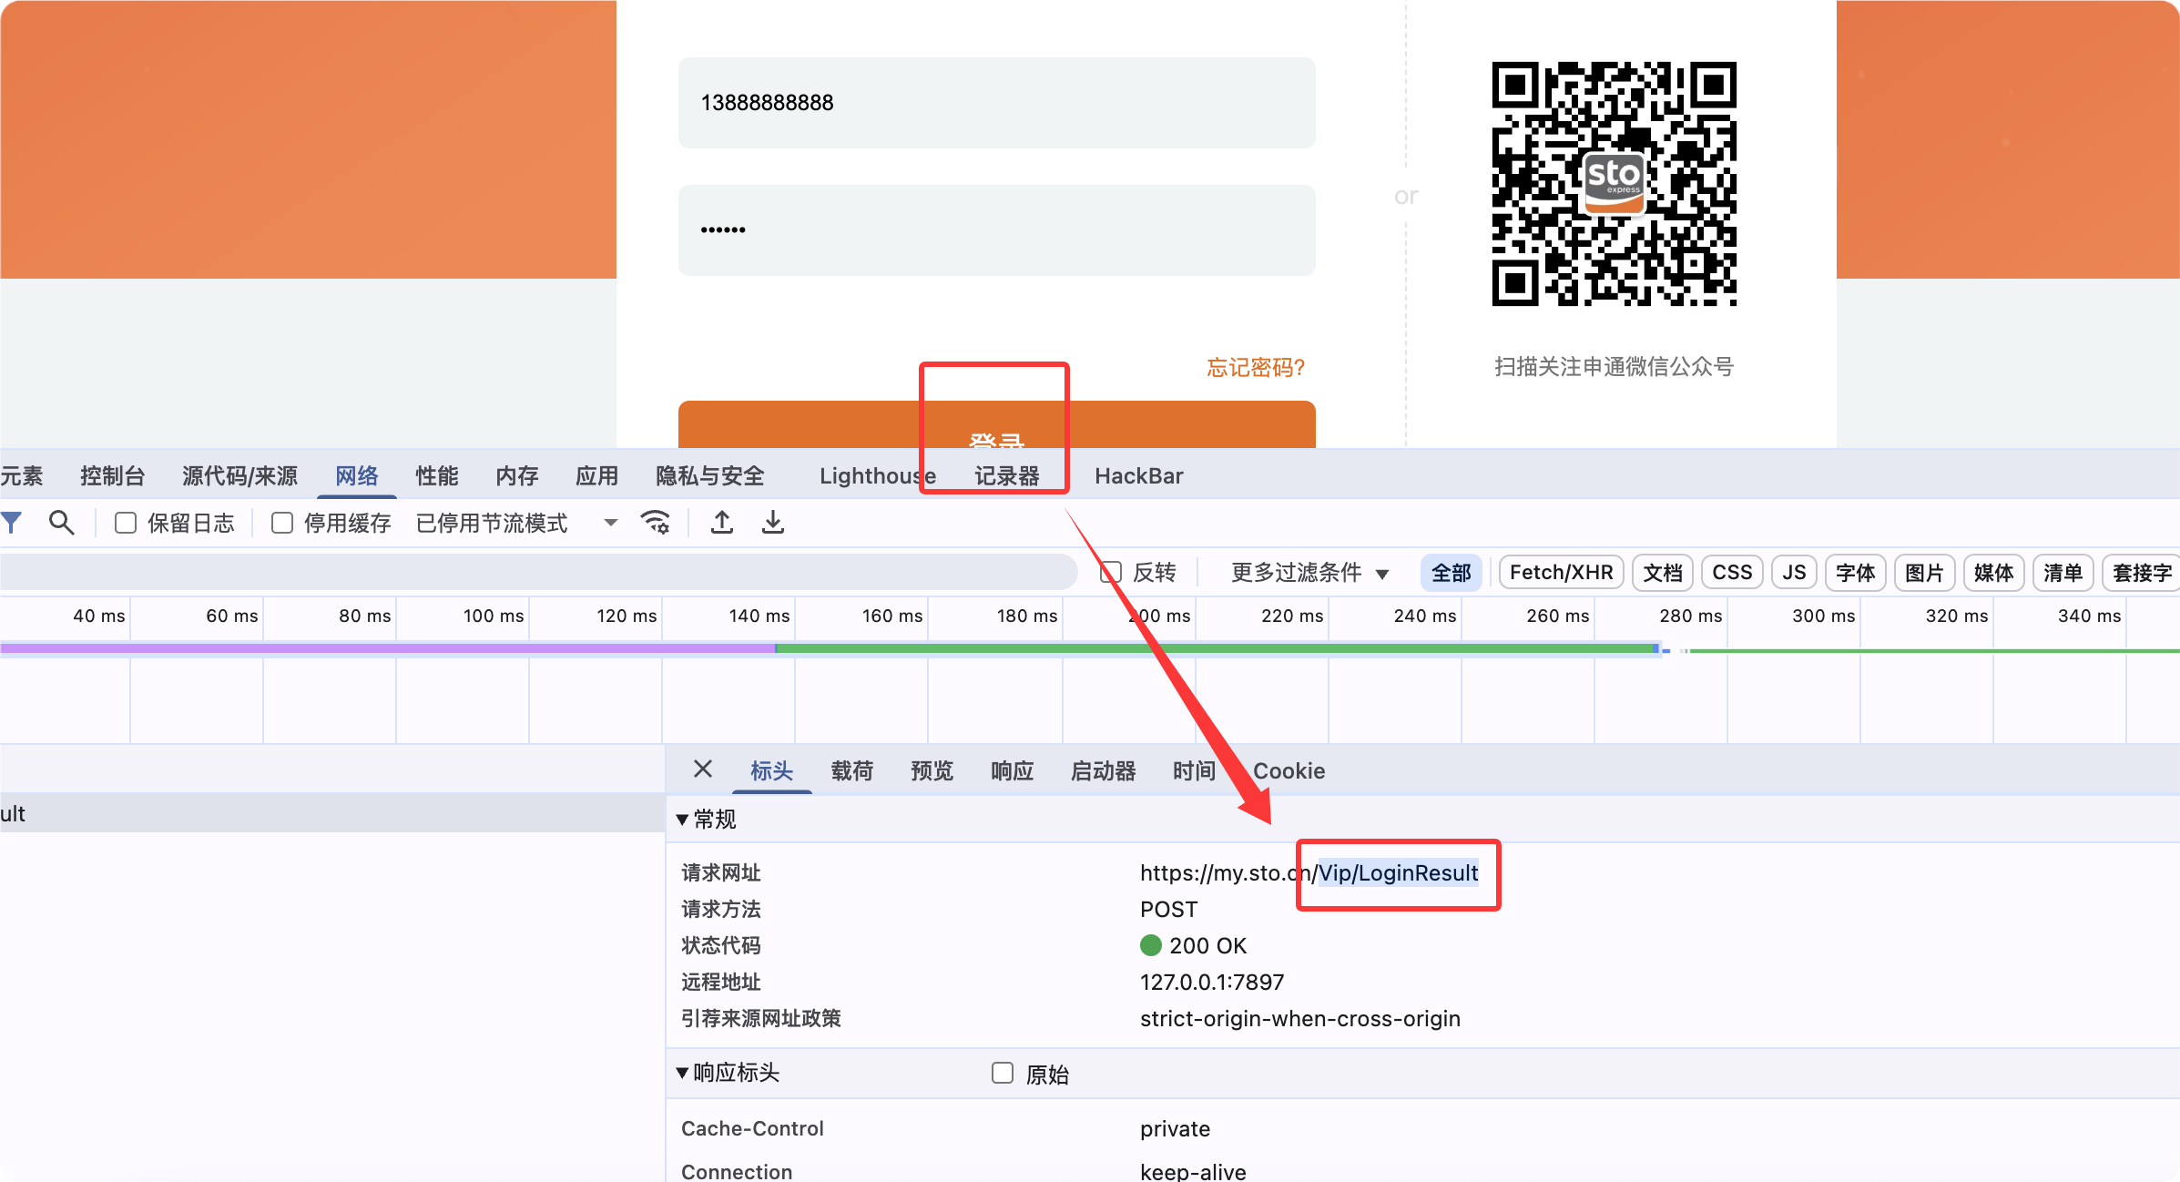Toggle the 停用缓存 checkbox
This screenshot has width=2180, height=1182.
tap(282, 523)
